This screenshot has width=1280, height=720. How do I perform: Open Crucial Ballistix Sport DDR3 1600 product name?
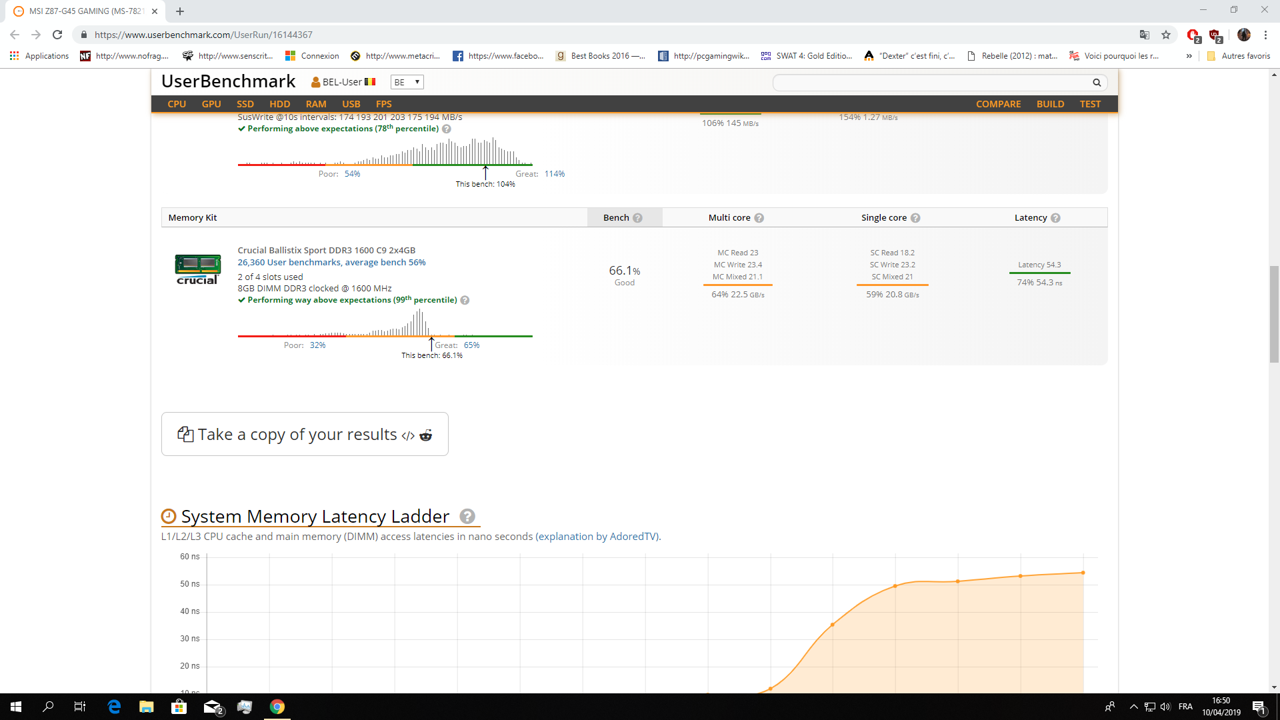327,251
